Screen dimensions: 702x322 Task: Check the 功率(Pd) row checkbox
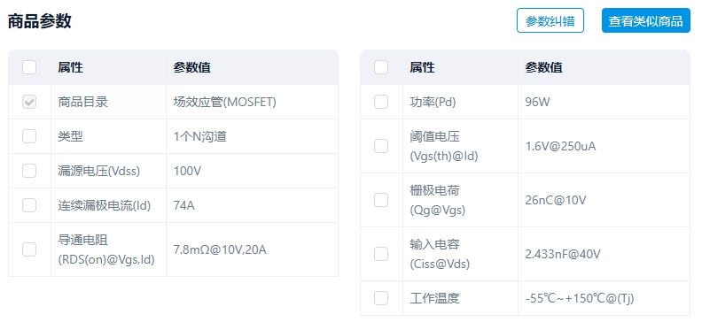point(381,102)
